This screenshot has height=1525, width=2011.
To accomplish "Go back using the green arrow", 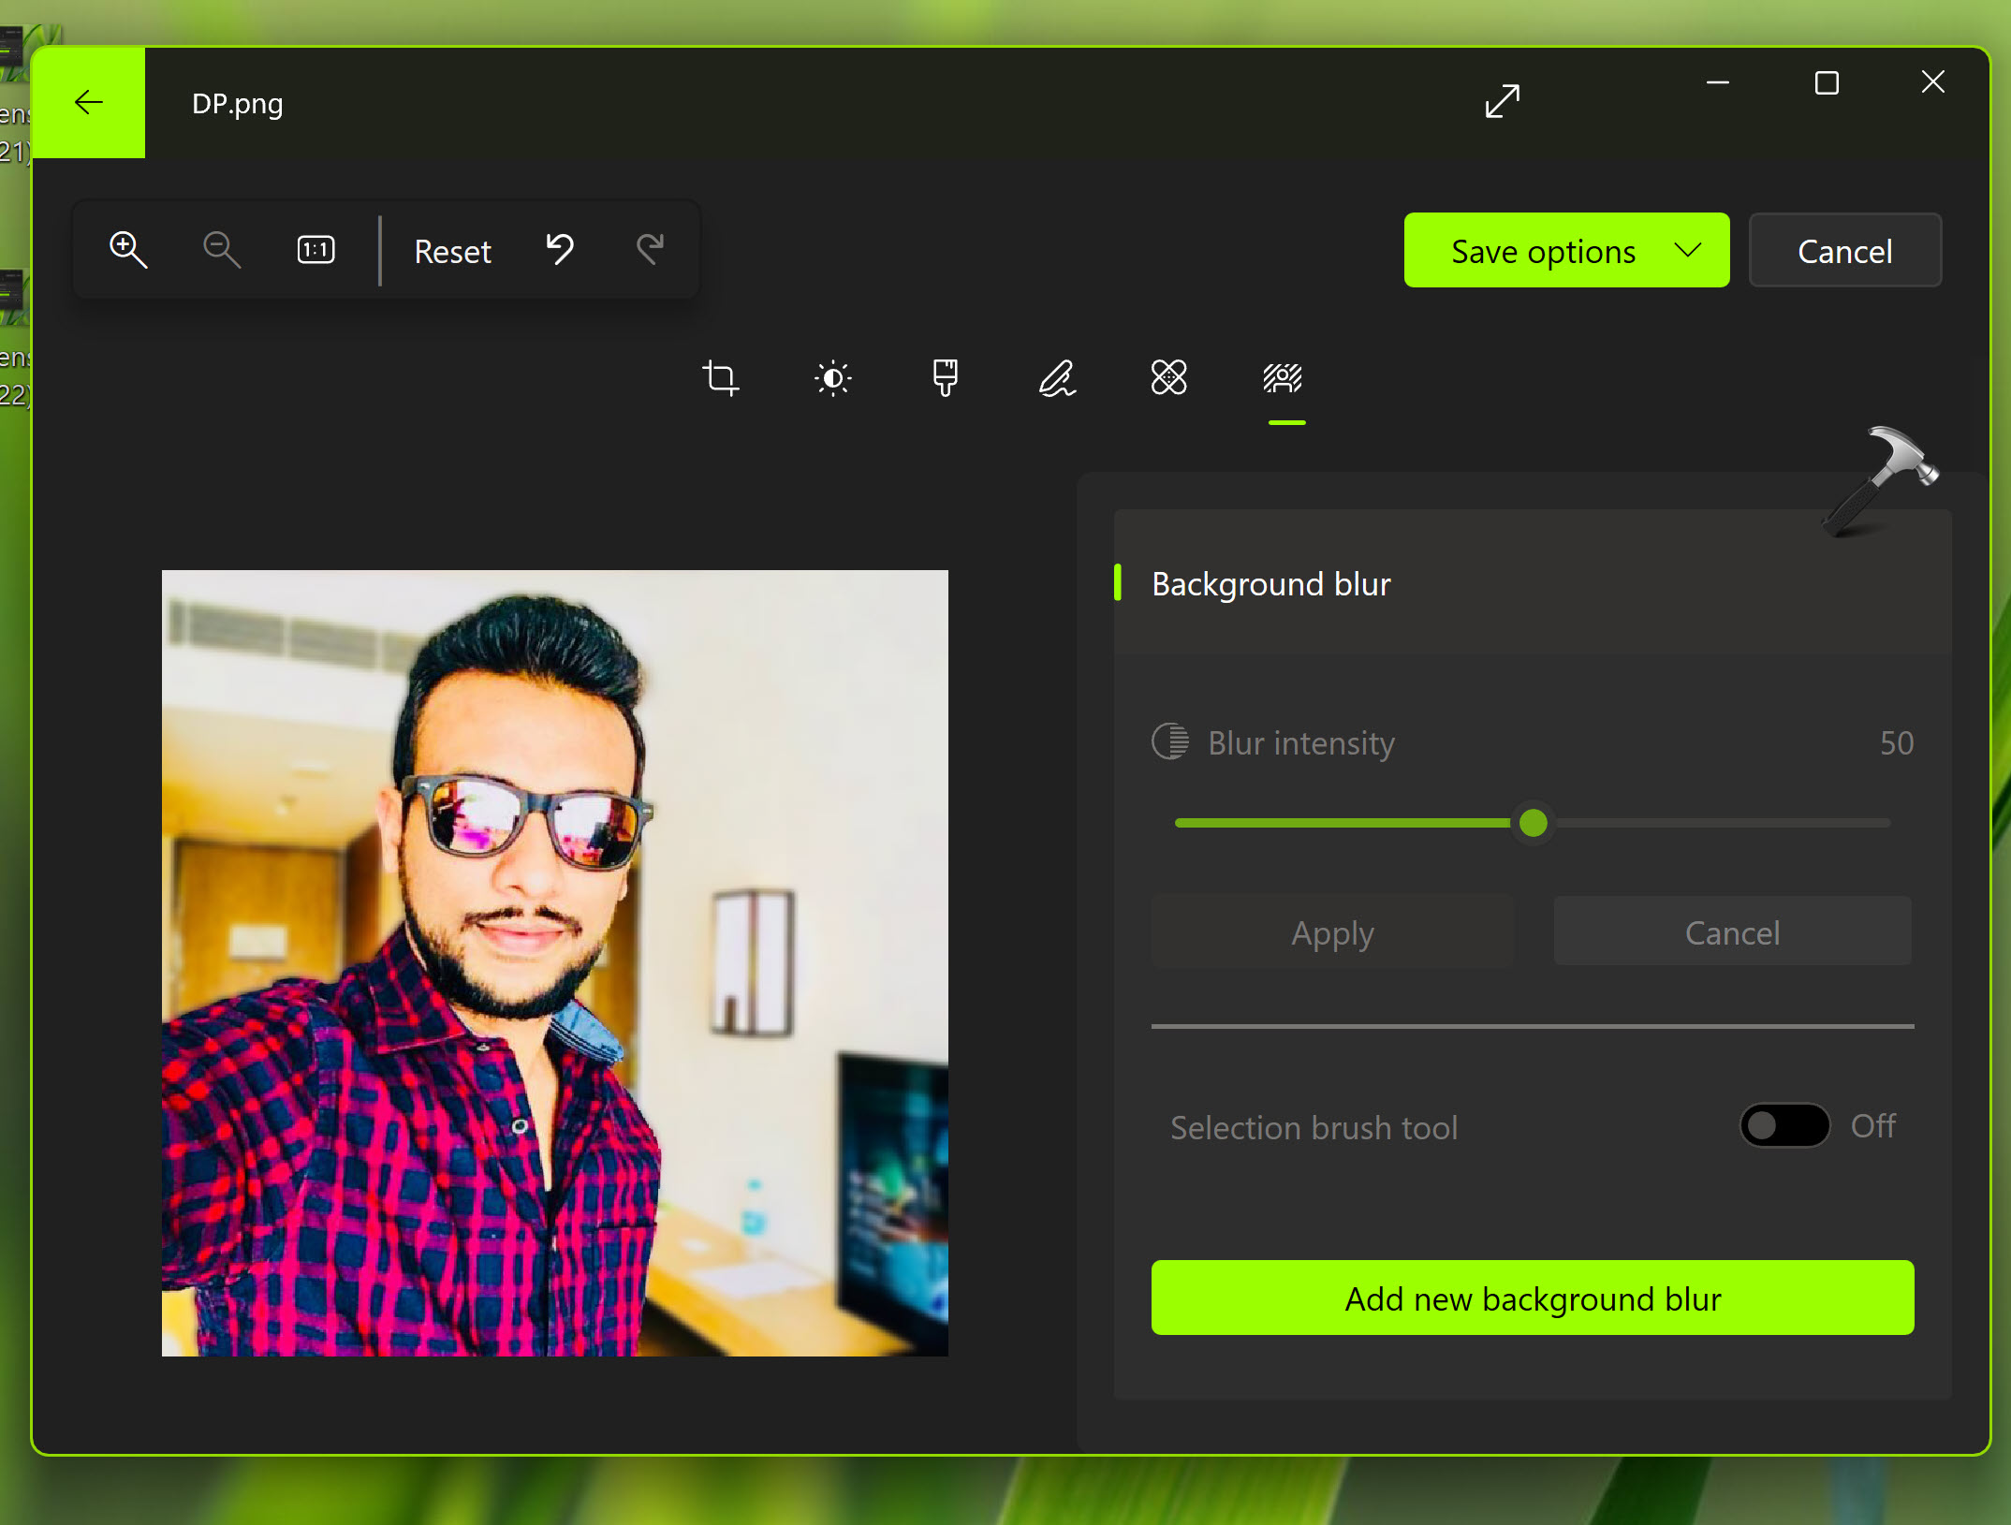I will point(89,102).
